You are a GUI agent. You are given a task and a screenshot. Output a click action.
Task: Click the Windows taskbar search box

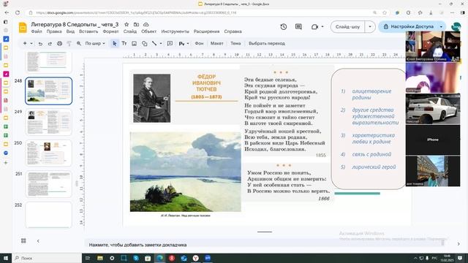pos(47,258)
